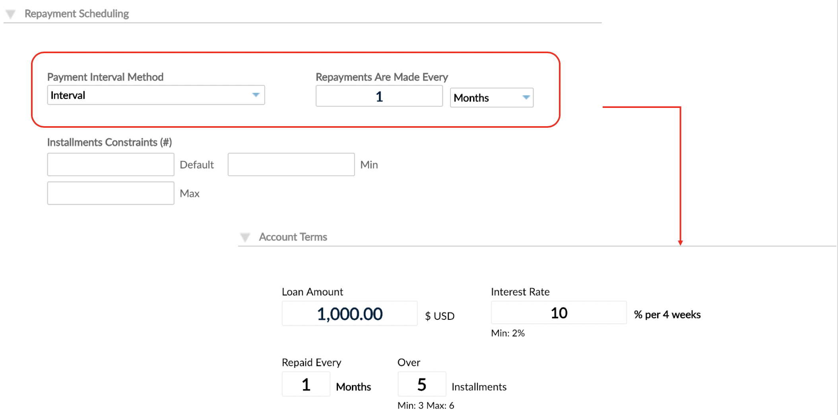Click the Over installments field showing 5
Screen dimensions: 838x415
tap(421, 384)
